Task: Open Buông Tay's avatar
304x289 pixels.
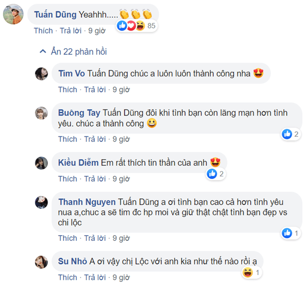Action: coord(41,113)
